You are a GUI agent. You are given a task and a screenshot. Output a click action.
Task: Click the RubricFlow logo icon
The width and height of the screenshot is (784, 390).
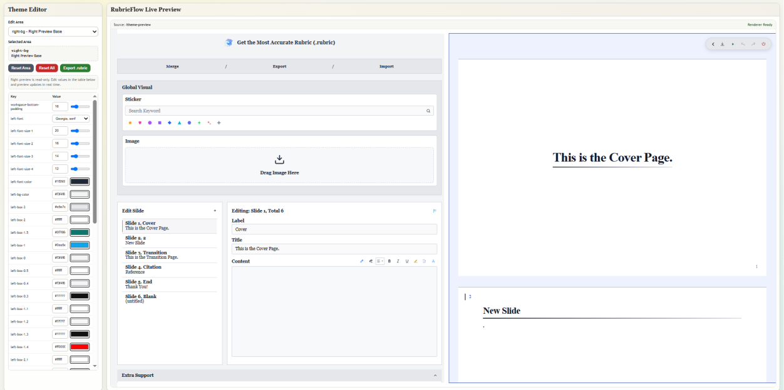pos(229,42)
